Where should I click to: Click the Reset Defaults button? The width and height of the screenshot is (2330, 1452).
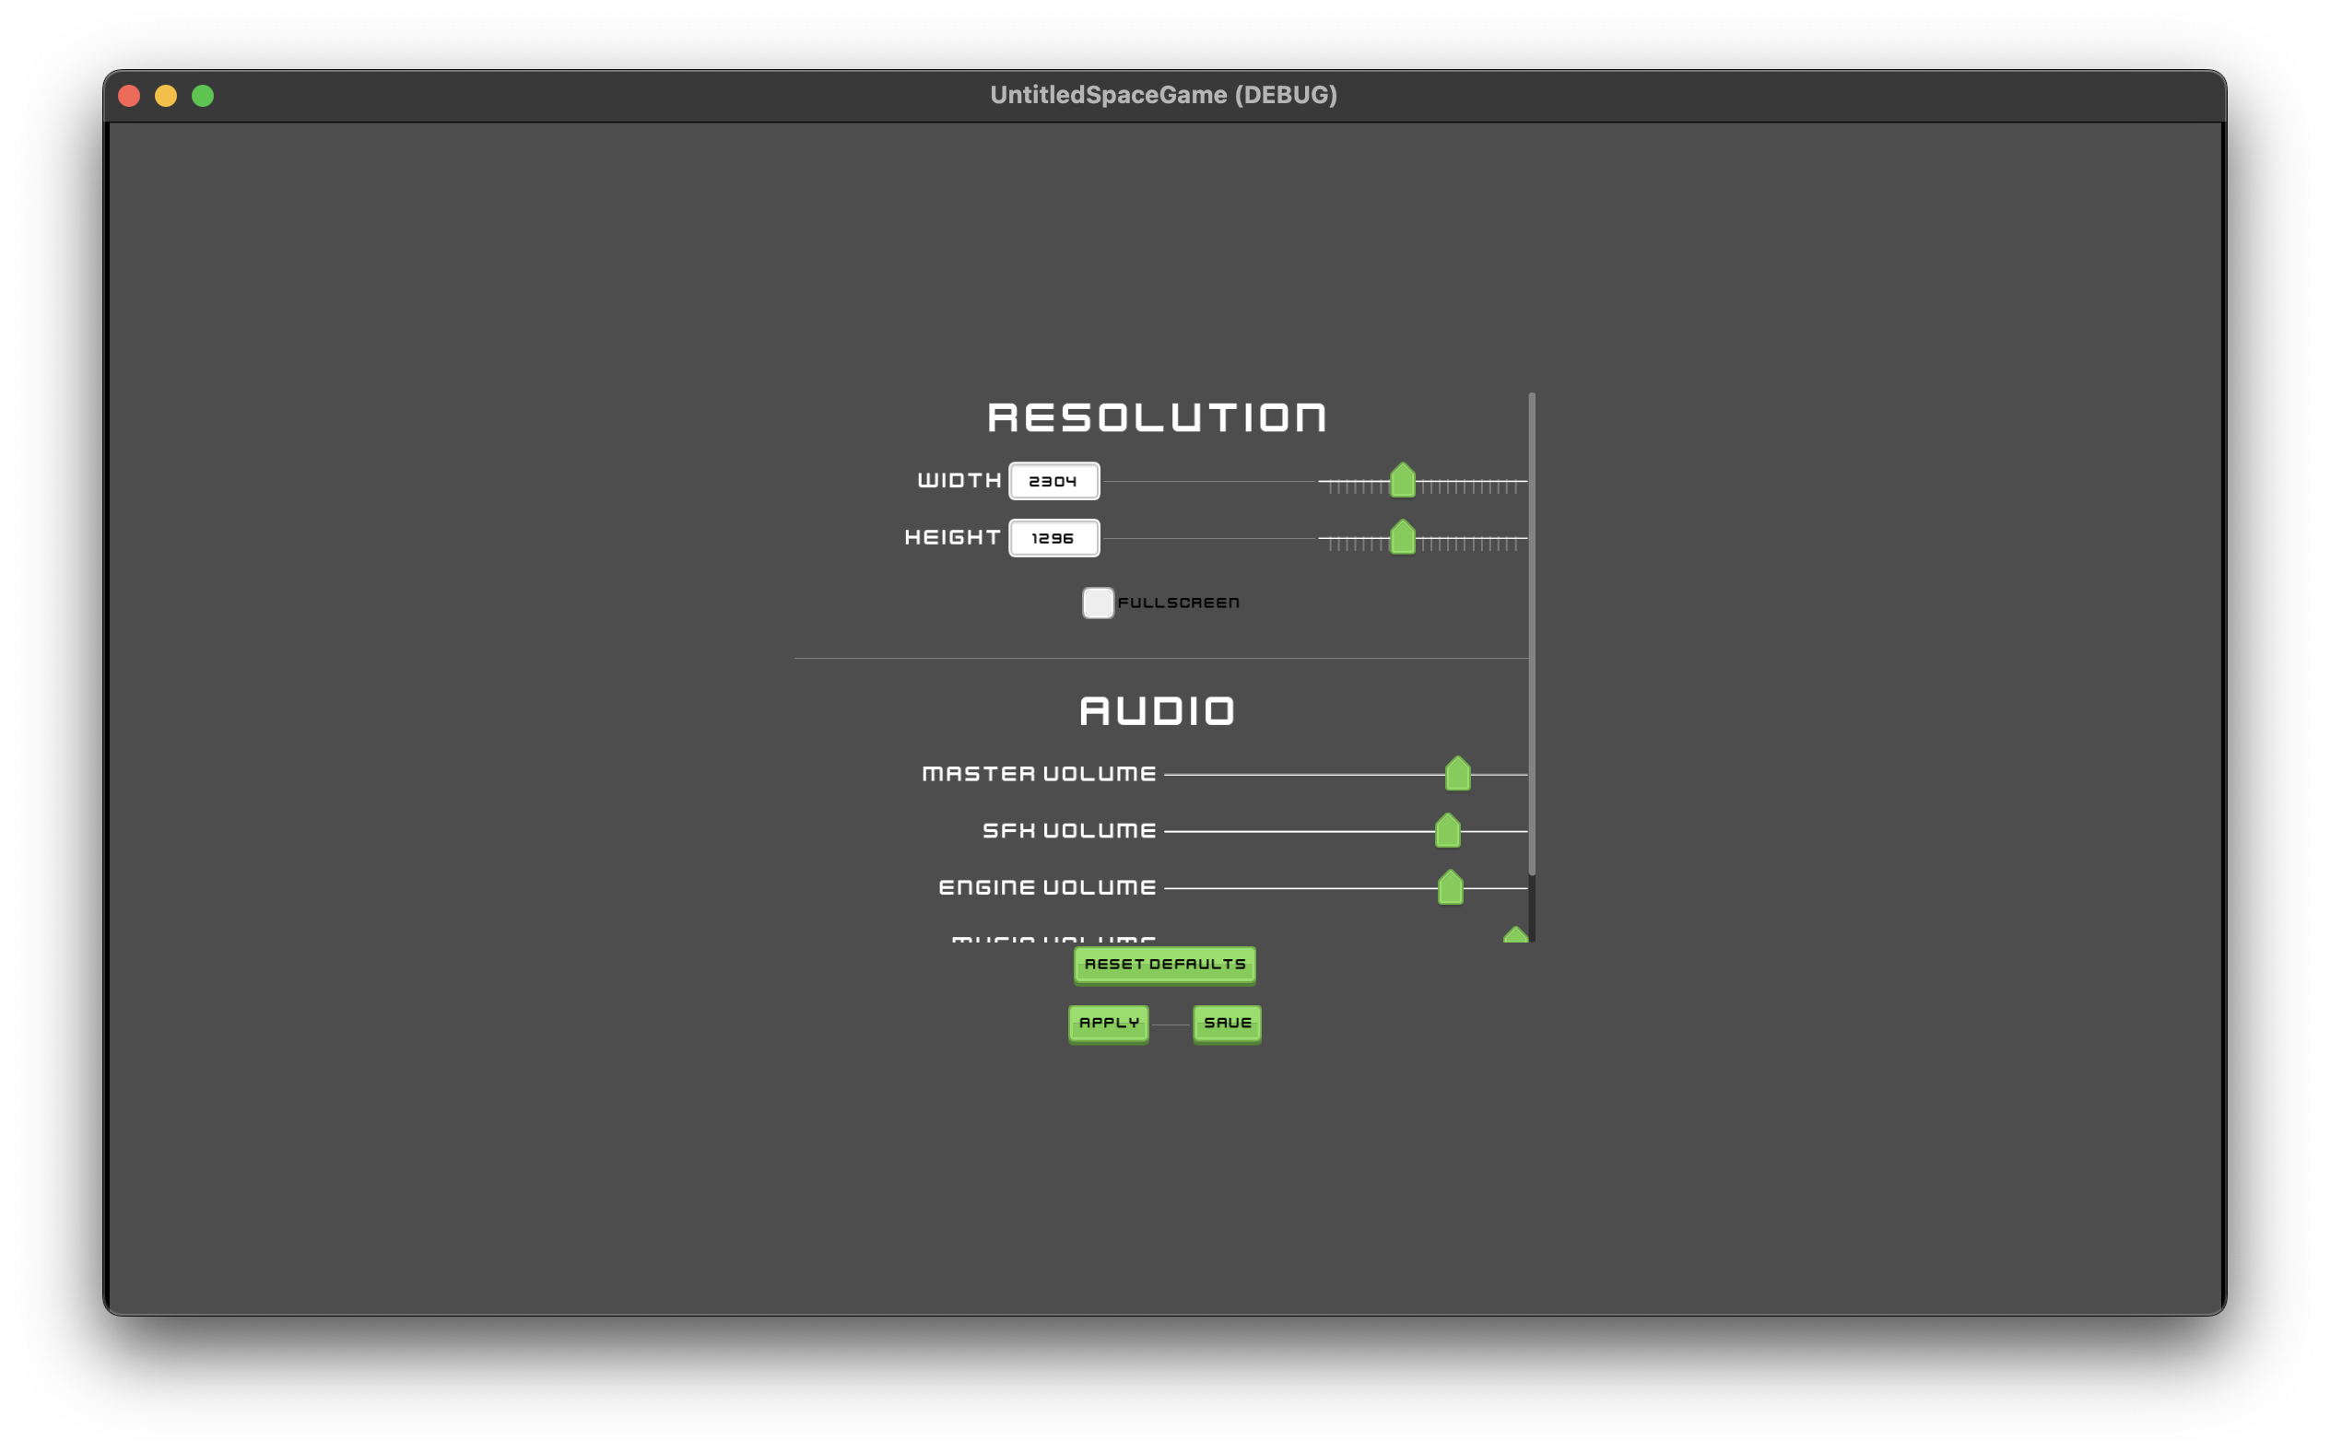(x=1164, y=964)
